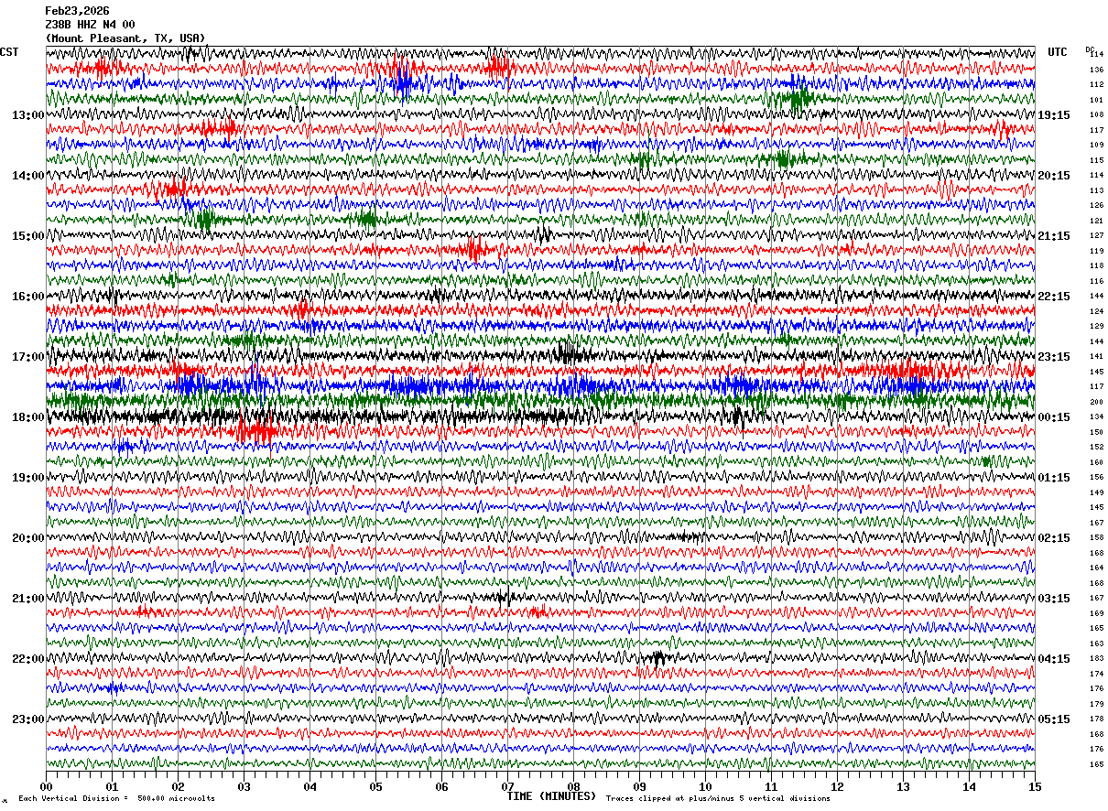1108x811 pixels.
Task: Click the '22:00' CST time label
Action: point(27,659)
